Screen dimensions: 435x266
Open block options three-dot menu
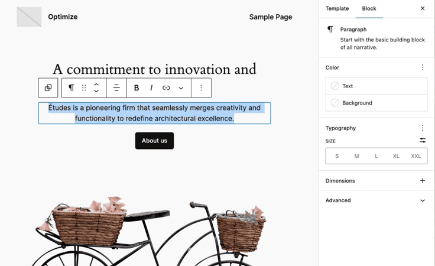click(201, 87)
